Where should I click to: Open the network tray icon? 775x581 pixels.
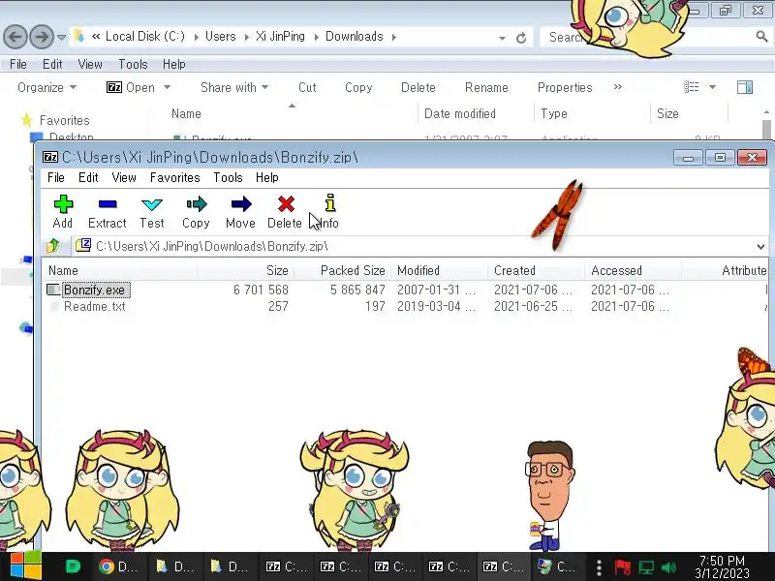coord(646,566)
